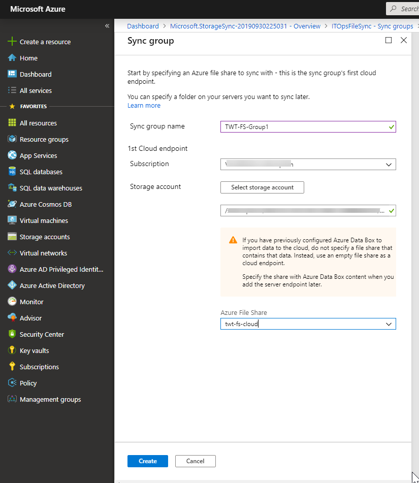Open Create a resource menu item

pyautogui.click(x=45, y=42)
